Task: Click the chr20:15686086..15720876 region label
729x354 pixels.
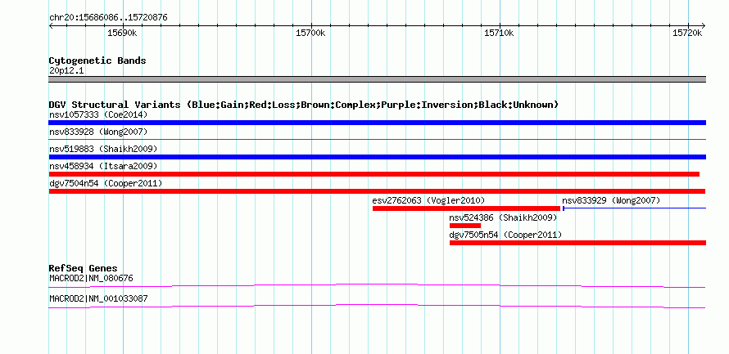Action: (108, 18)
